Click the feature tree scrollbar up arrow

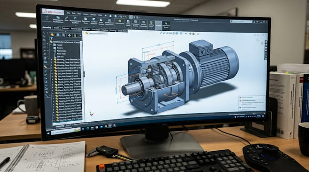point(81,42)
